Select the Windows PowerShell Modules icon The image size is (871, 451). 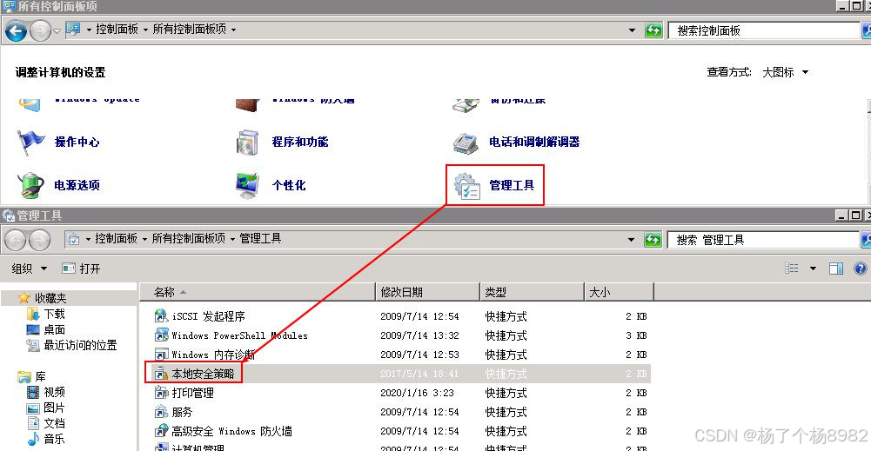(x=161, y=335)
